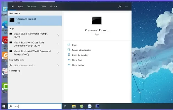The image size is (173, 110).
Task: Click the large Command Prompt preview icon
Action: coord(97,21)
